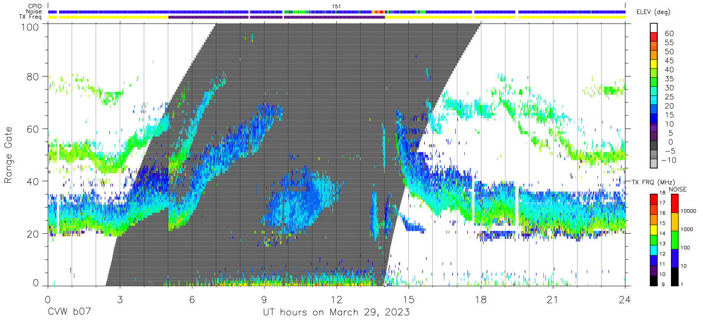This screenshot has width=703, height=324.
Task: Click the 'NOISE' legend title
Action: tap(677, 189)
